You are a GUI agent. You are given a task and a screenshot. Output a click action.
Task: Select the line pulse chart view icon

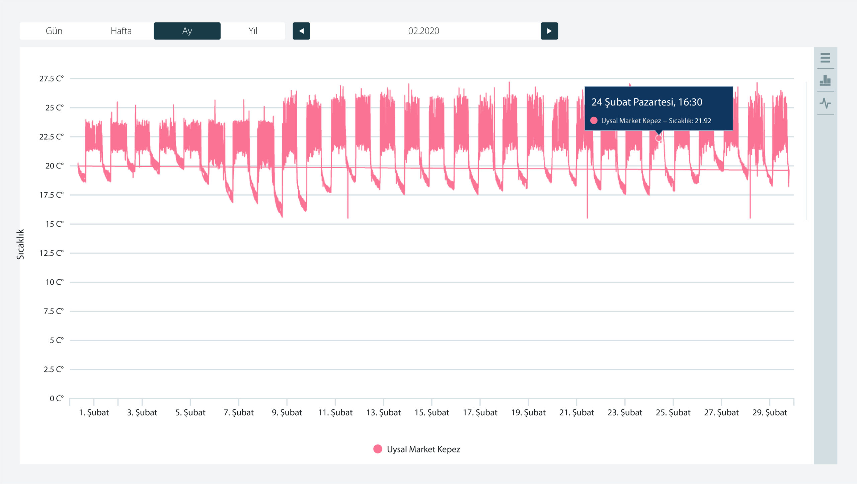tap(825, 103)
